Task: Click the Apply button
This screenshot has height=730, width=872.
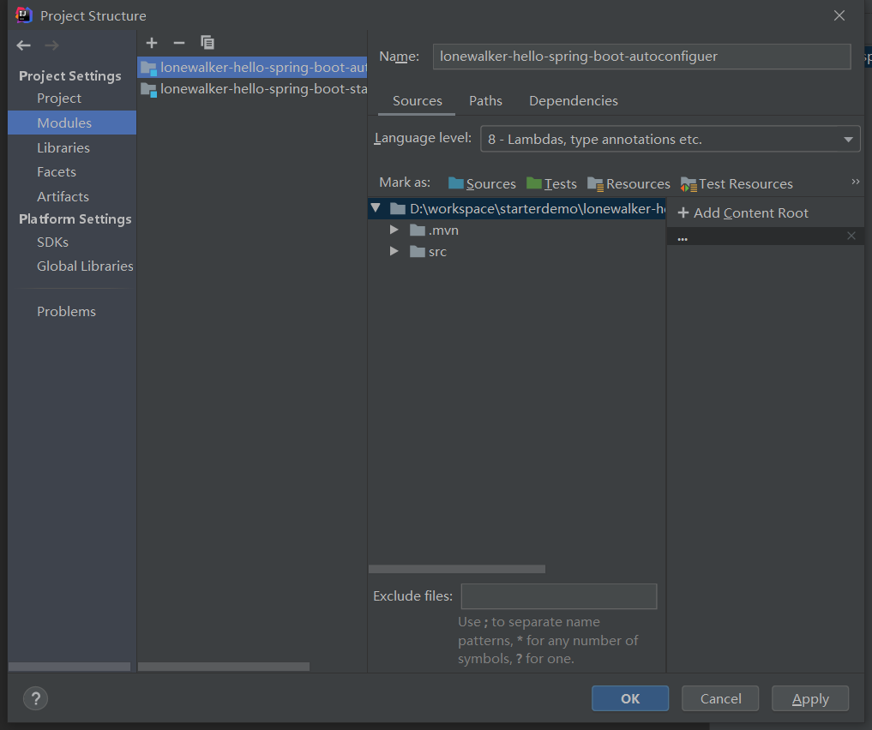Action: click(810, 698)
